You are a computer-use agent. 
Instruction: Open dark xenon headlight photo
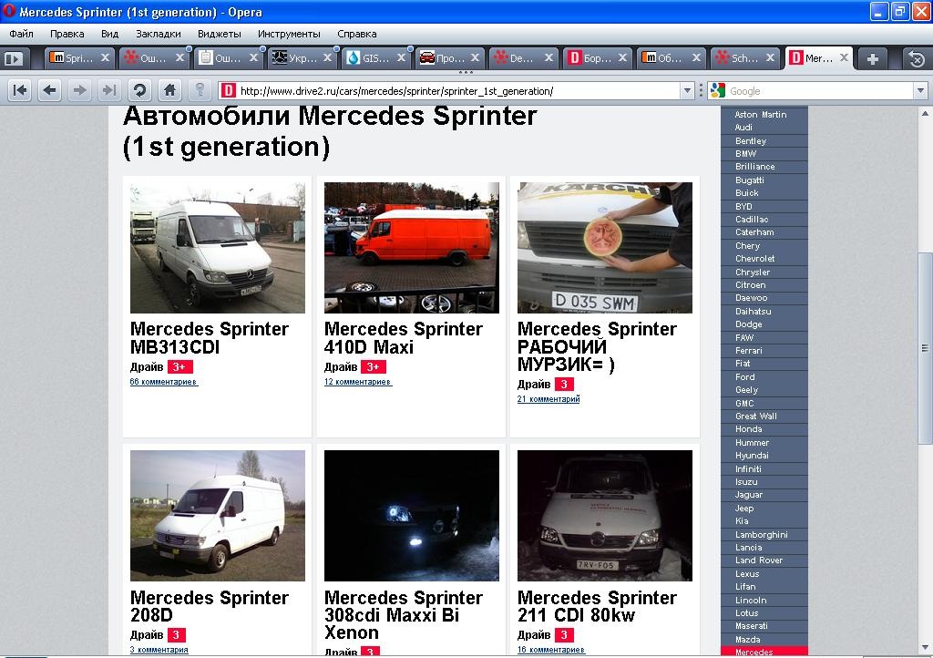click(411, 516)
